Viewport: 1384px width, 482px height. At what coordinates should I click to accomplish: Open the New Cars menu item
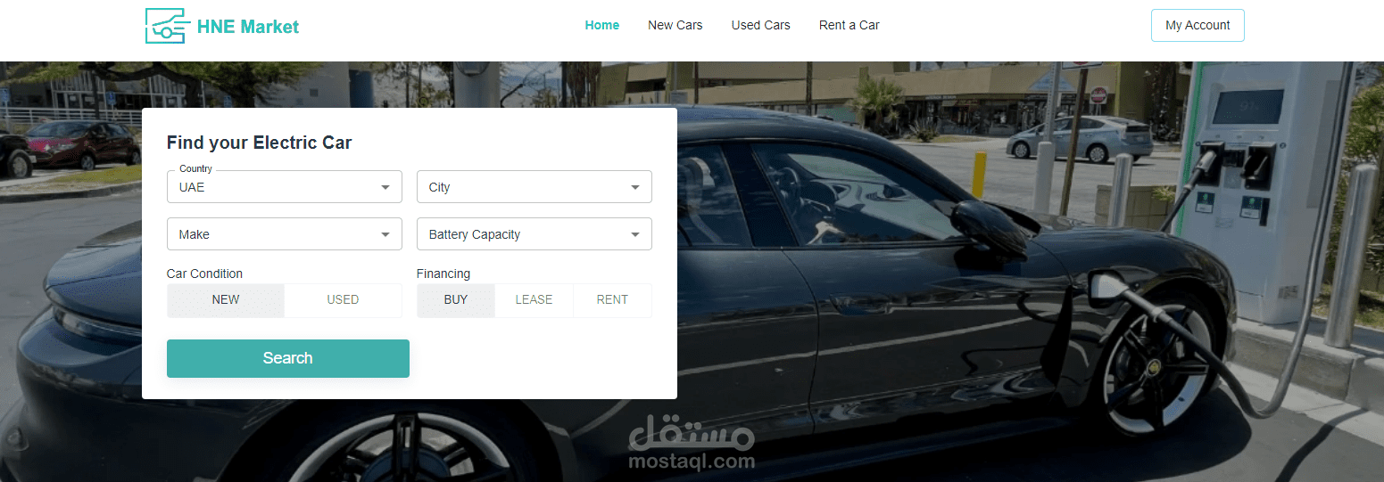pyautogui.click(x=675, y=25)
